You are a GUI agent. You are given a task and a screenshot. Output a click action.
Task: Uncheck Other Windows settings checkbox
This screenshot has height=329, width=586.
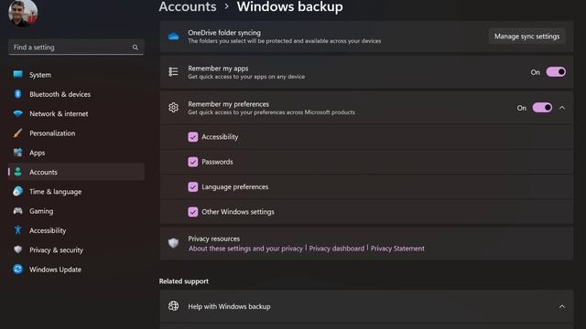[193, 212]
